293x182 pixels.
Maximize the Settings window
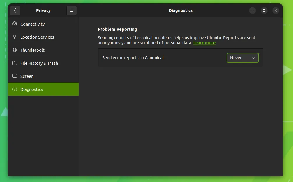(264, 10)
